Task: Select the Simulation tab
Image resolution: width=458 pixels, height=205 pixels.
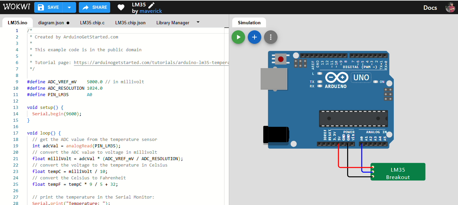Action: coord(249,22)
